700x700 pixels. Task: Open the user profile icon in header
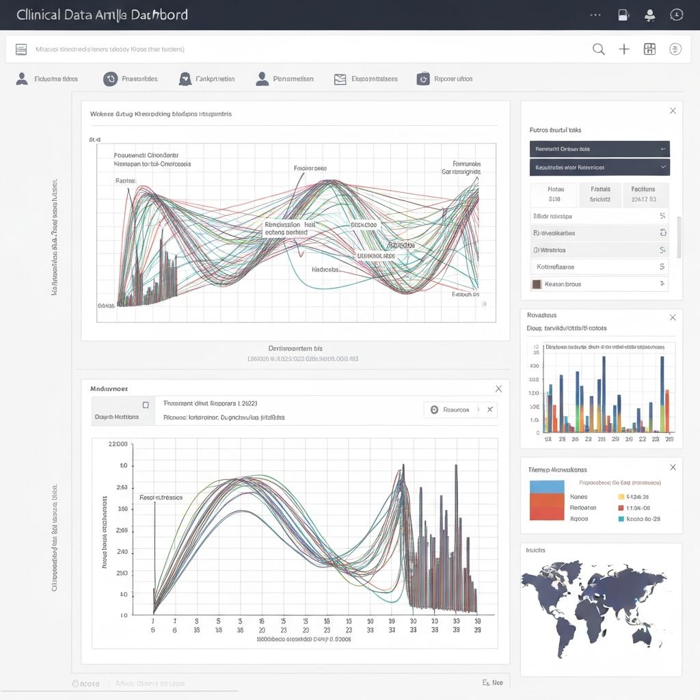click(x=649, y=15)
